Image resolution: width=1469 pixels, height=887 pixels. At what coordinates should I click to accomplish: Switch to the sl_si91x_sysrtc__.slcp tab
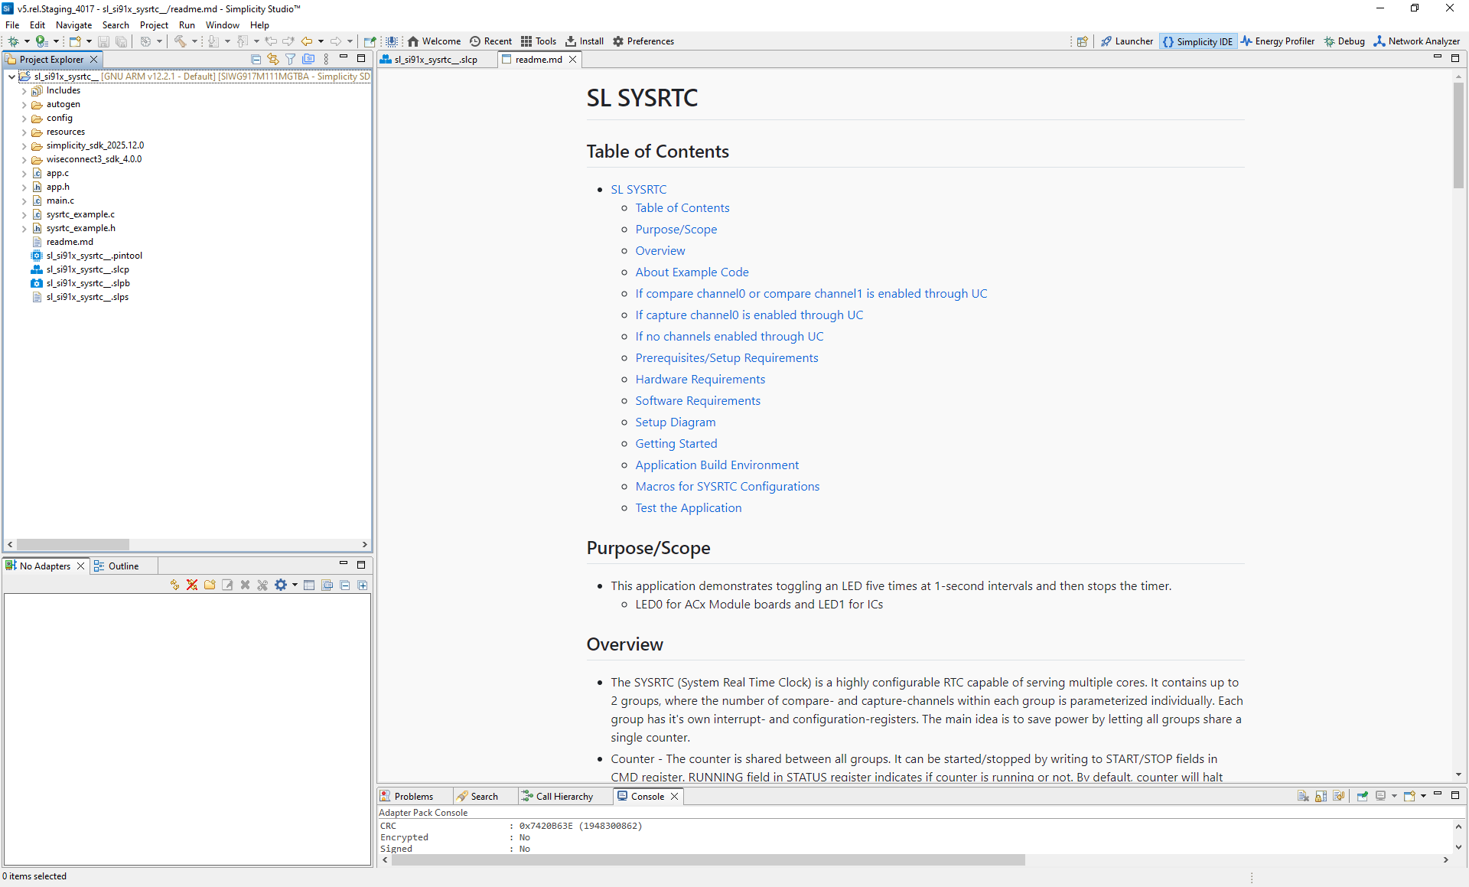(436, 59)
